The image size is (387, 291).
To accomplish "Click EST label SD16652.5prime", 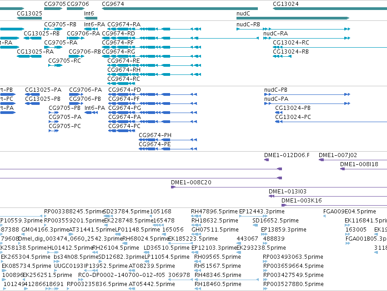I will 276,221.
